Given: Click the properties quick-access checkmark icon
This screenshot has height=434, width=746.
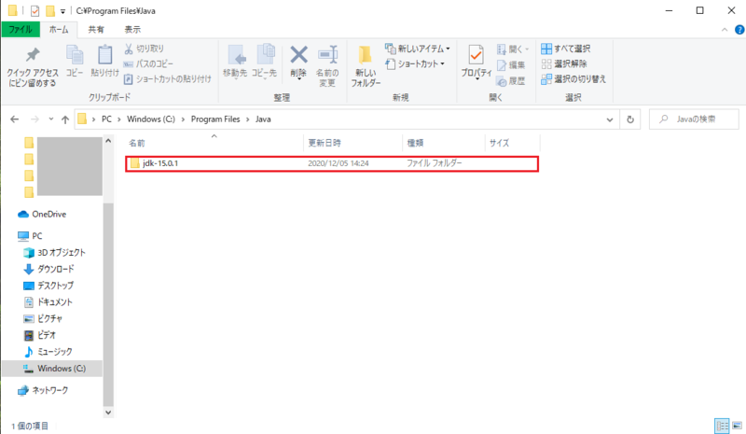Looking at the screenshot, I should point(35,10).
